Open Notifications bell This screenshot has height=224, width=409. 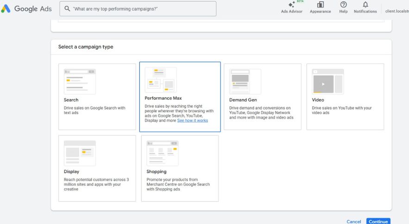(365, 7)
